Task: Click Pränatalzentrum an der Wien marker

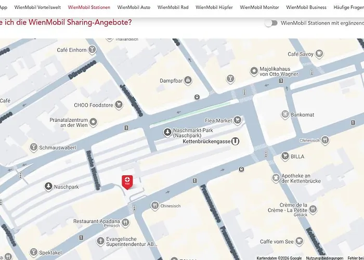Action: pyautogui.click(x=93, y=122)
